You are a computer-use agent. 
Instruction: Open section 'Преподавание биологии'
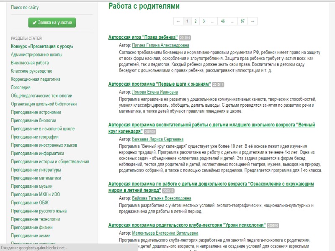[x=33, y=120]
